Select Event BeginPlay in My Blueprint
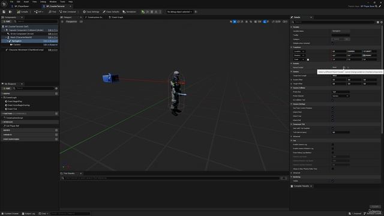Viewport: 384px width, 216px height. click(14, 101)
